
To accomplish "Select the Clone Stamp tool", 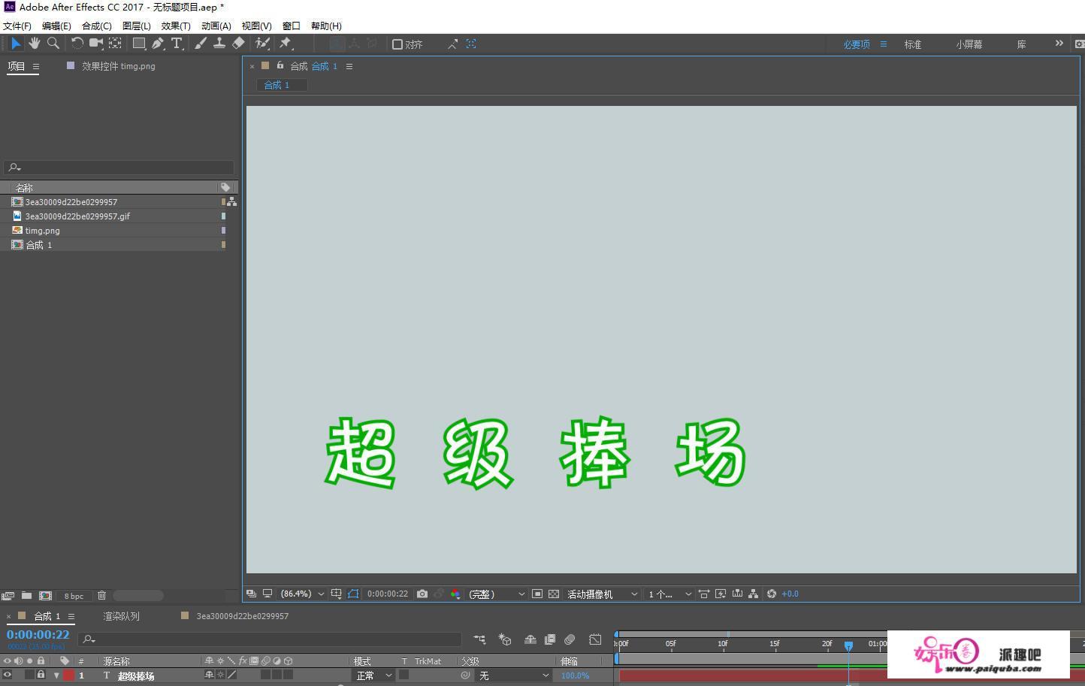I will 219,44.
